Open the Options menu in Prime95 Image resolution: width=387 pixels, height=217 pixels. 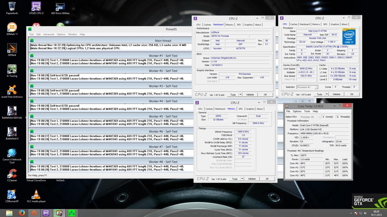point(61,34)
